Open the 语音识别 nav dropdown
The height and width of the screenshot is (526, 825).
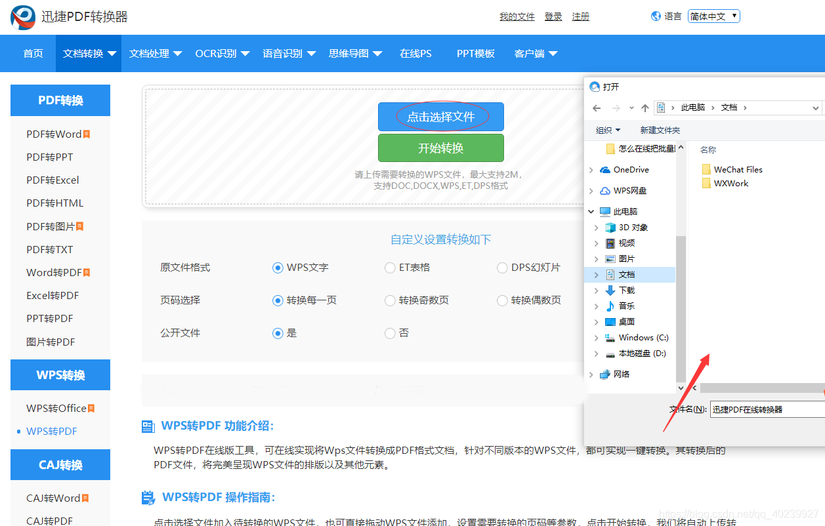click(x=289, y=54)
